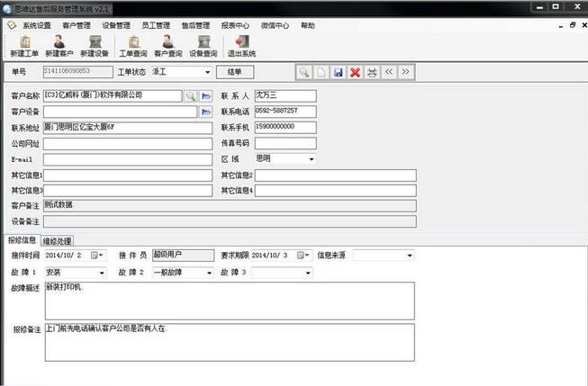Switch to the 报修信息 tab
This screenshot has width=588, height=386.
(22, 240)
